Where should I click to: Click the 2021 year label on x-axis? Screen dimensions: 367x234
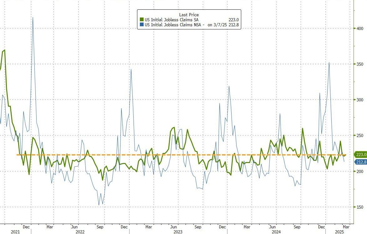(x=15, y=231)
